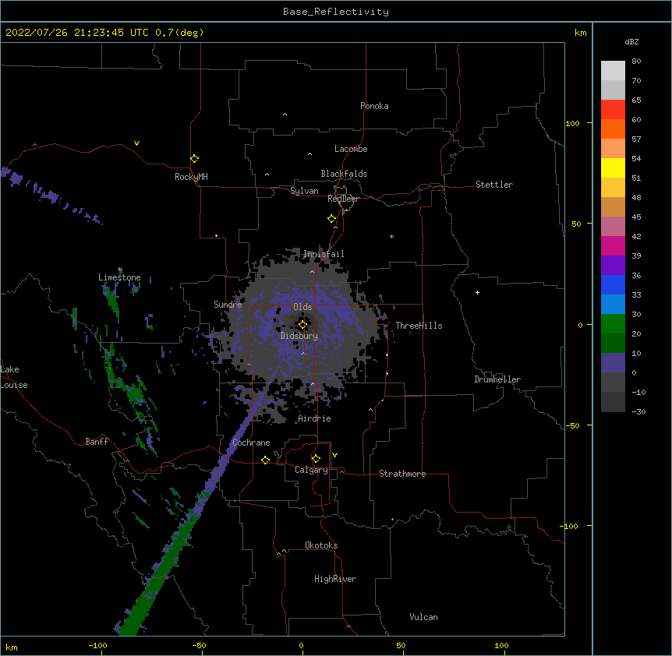Pick the violet 36–39 dBZ legend swatch
This screenshot has height=656, width=672.
[613, 266]
